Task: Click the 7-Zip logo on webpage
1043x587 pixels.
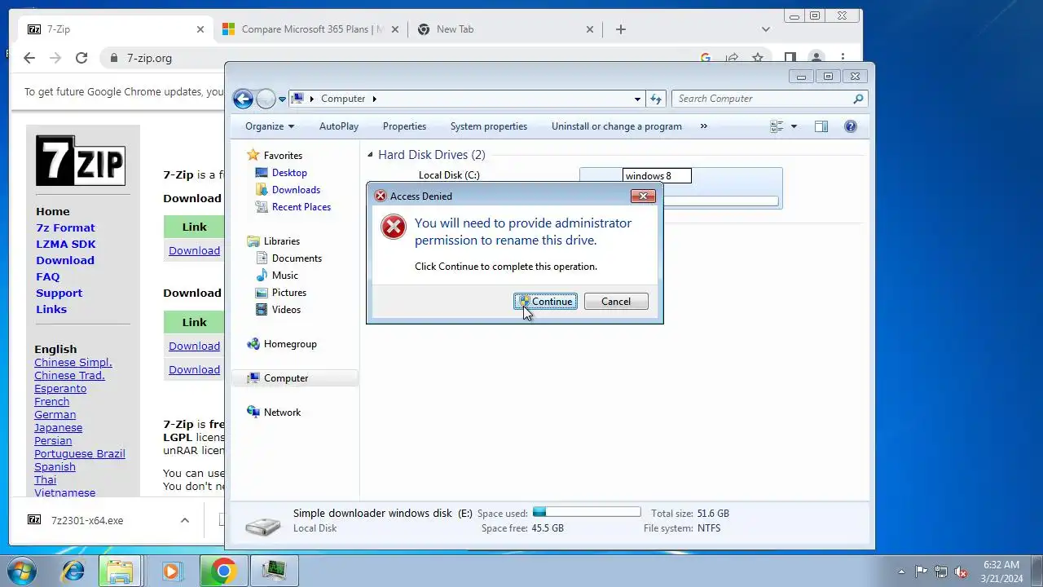Action: pyautogui.click(x=80, y=161)
